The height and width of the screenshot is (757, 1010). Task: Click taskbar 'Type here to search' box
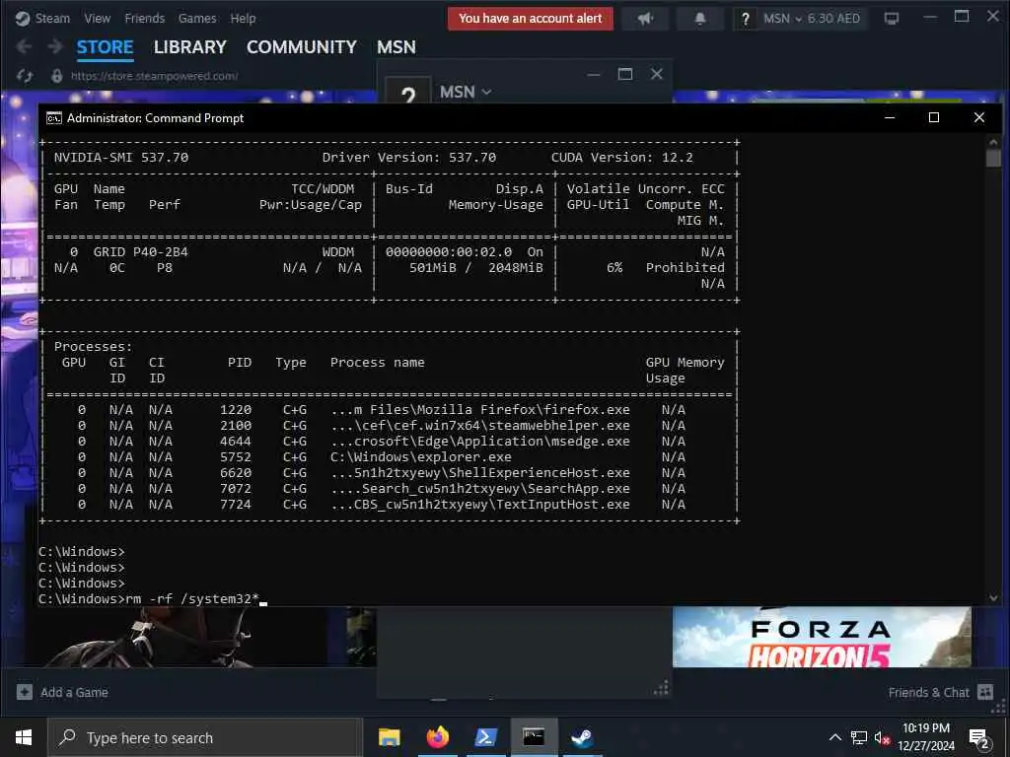tap(205, 737)
